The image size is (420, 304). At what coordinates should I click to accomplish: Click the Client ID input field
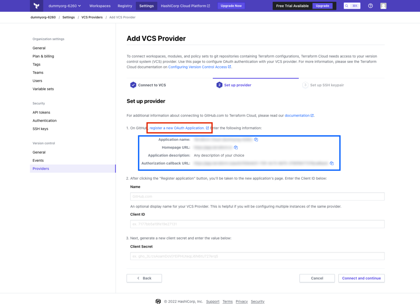pos(257,224)
